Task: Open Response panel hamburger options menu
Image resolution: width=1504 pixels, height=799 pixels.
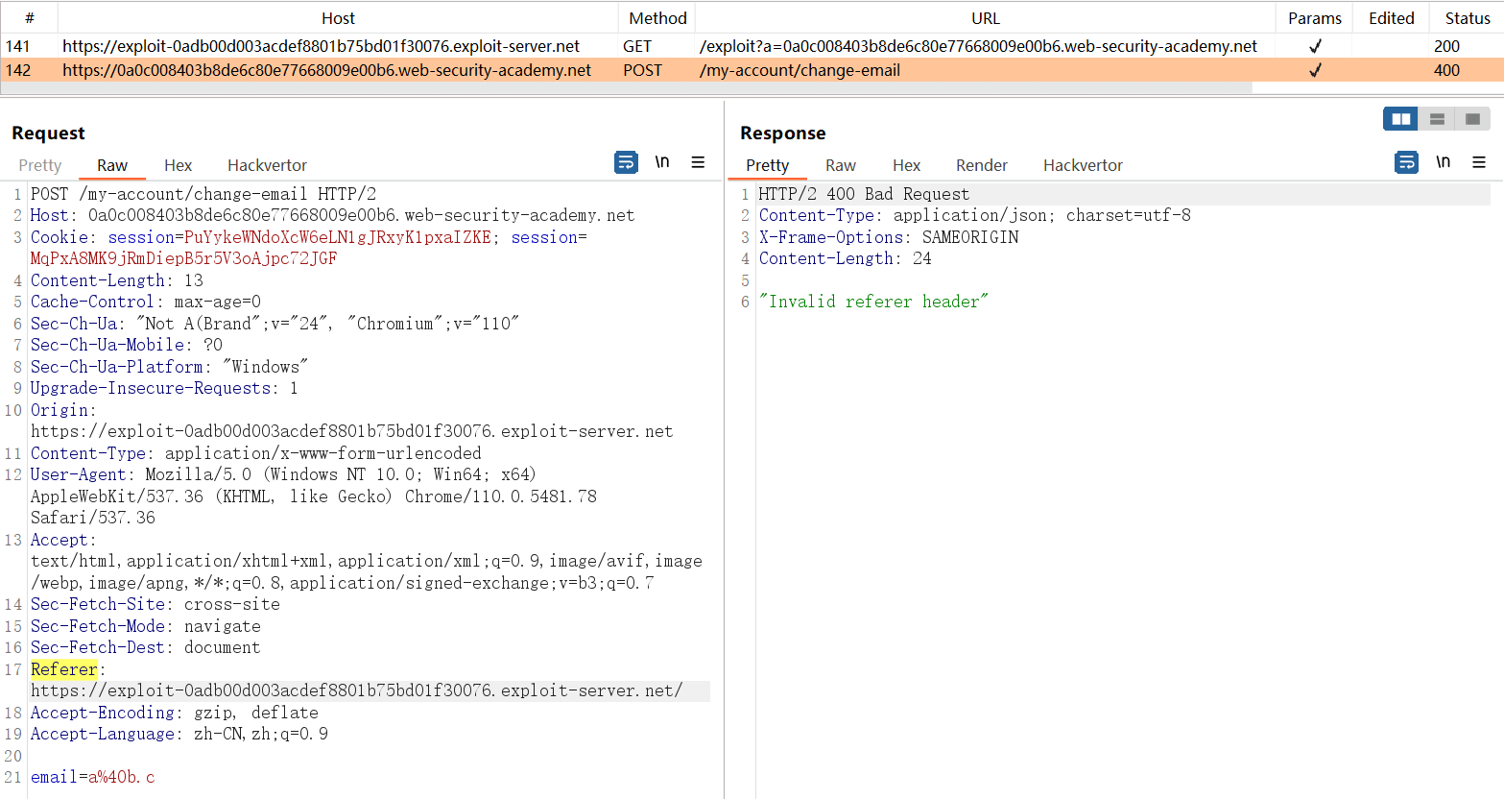Action: 1479,162
